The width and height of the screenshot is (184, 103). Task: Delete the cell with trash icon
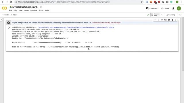[x=172, y=20]
